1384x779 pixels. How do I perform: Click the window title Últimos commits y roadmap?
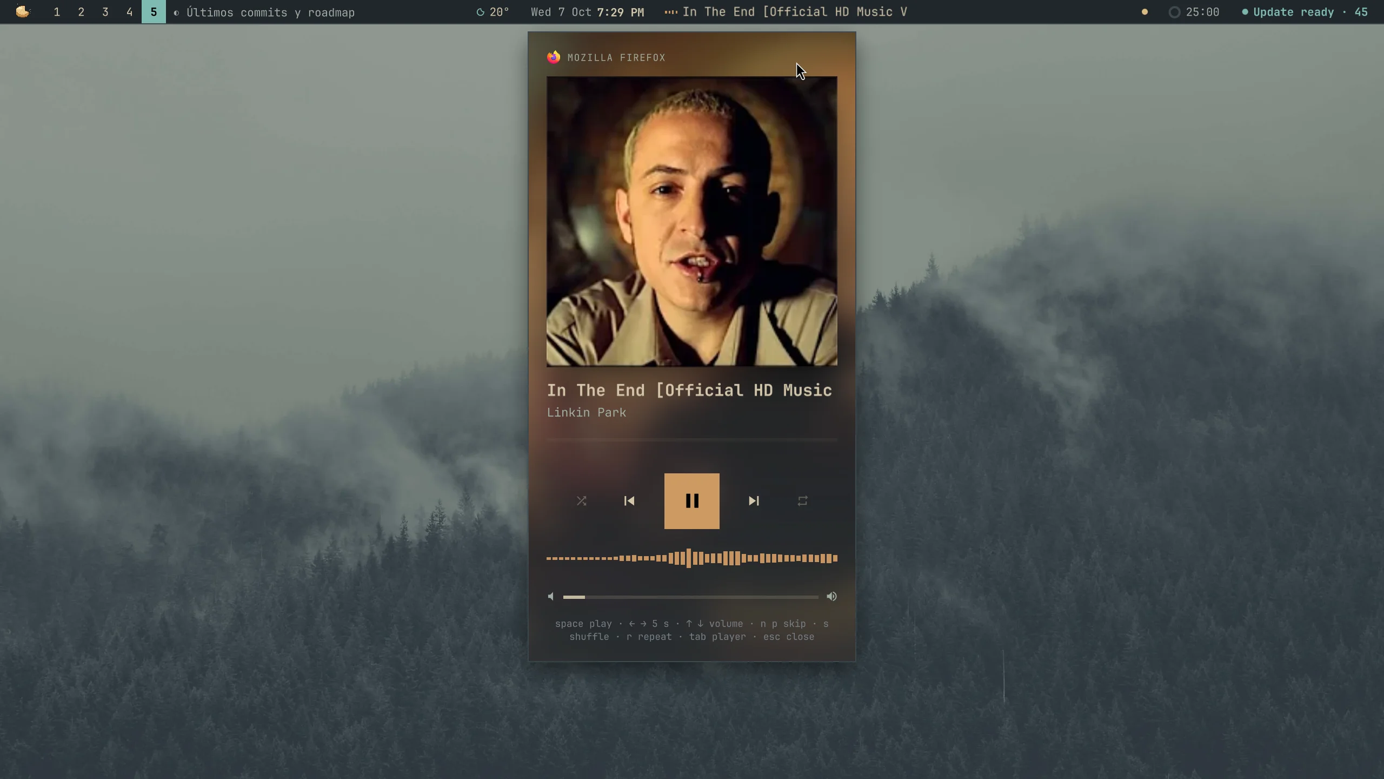pyautogui.click(x=270, y=12)
